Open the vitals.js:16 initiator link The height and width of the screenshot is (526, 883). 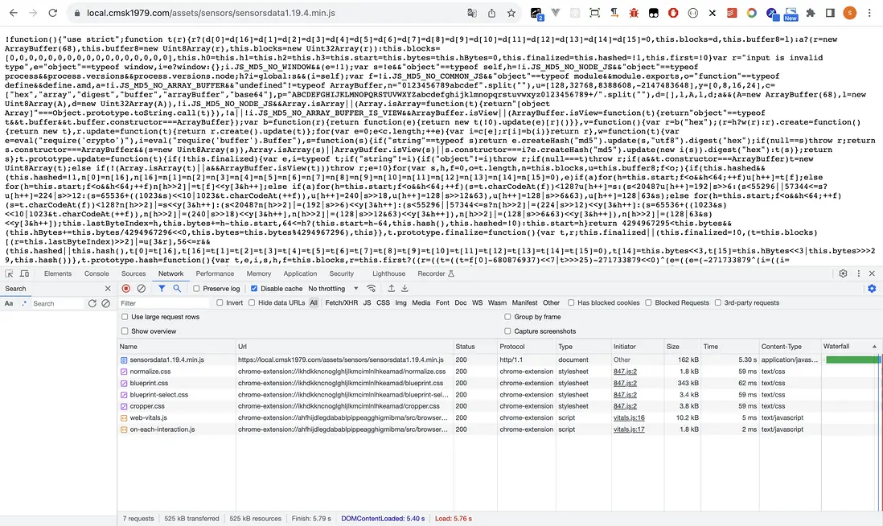point(629,418)
